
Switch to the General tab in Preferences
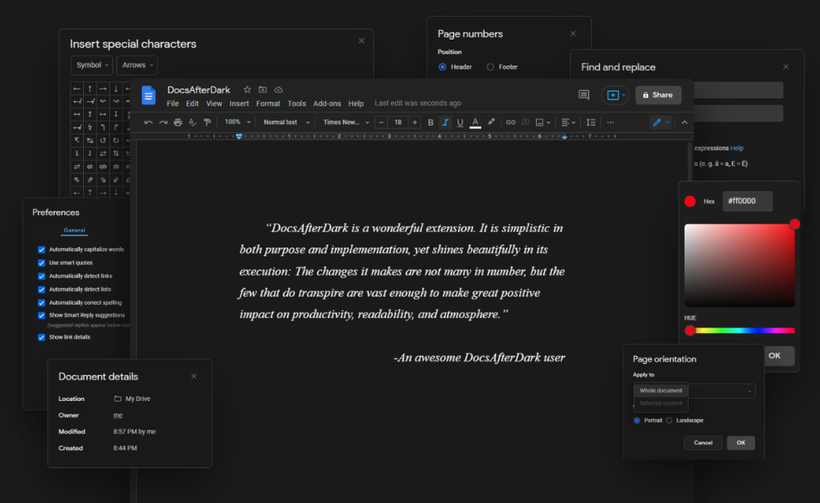coord(74,230)
